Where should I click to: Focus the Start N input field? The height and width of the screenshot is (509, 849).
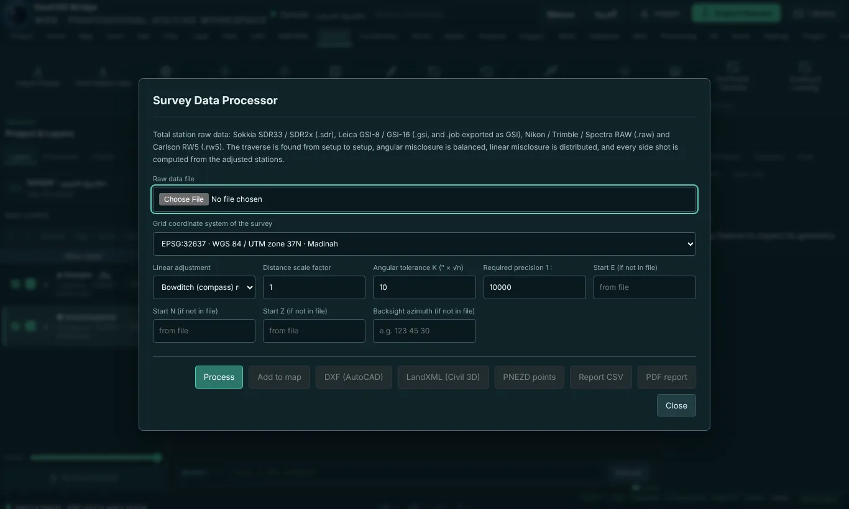204,331
